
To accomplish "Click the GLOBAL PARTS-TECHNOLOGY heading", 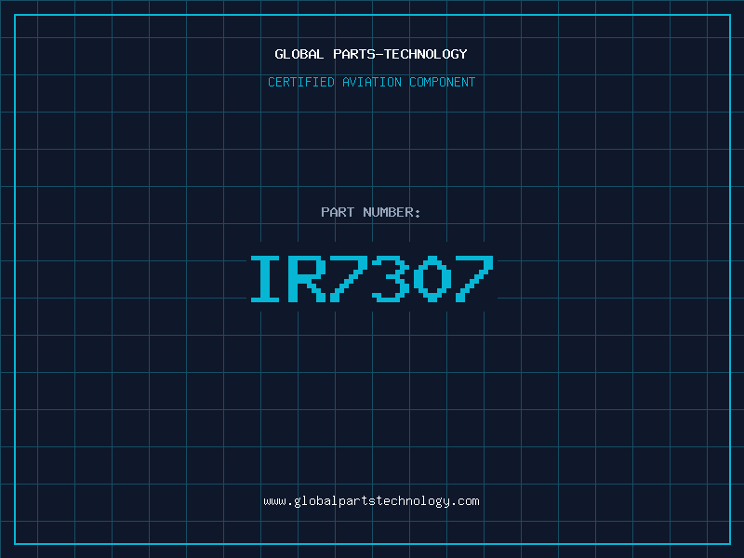I will point(371,54).
